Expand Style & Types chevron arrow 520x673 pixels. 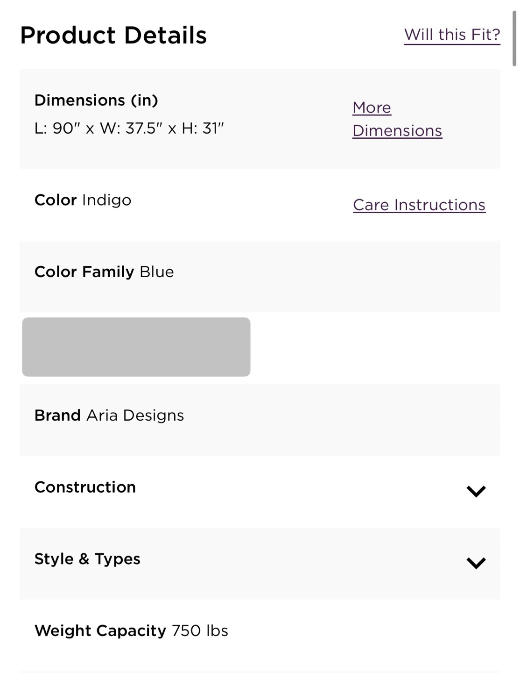[x=476, y=563]
